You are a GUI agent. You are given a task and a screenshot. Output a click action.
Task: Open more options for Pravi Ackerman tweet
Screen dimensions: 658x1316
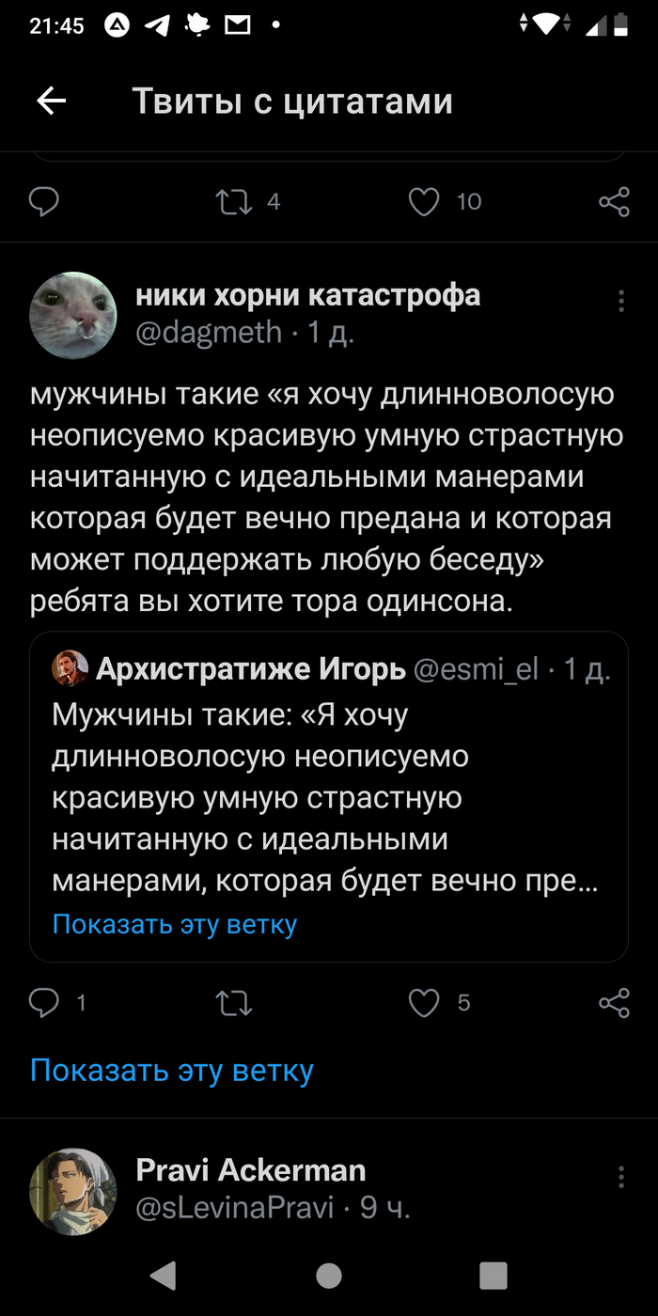point(620,1177)
